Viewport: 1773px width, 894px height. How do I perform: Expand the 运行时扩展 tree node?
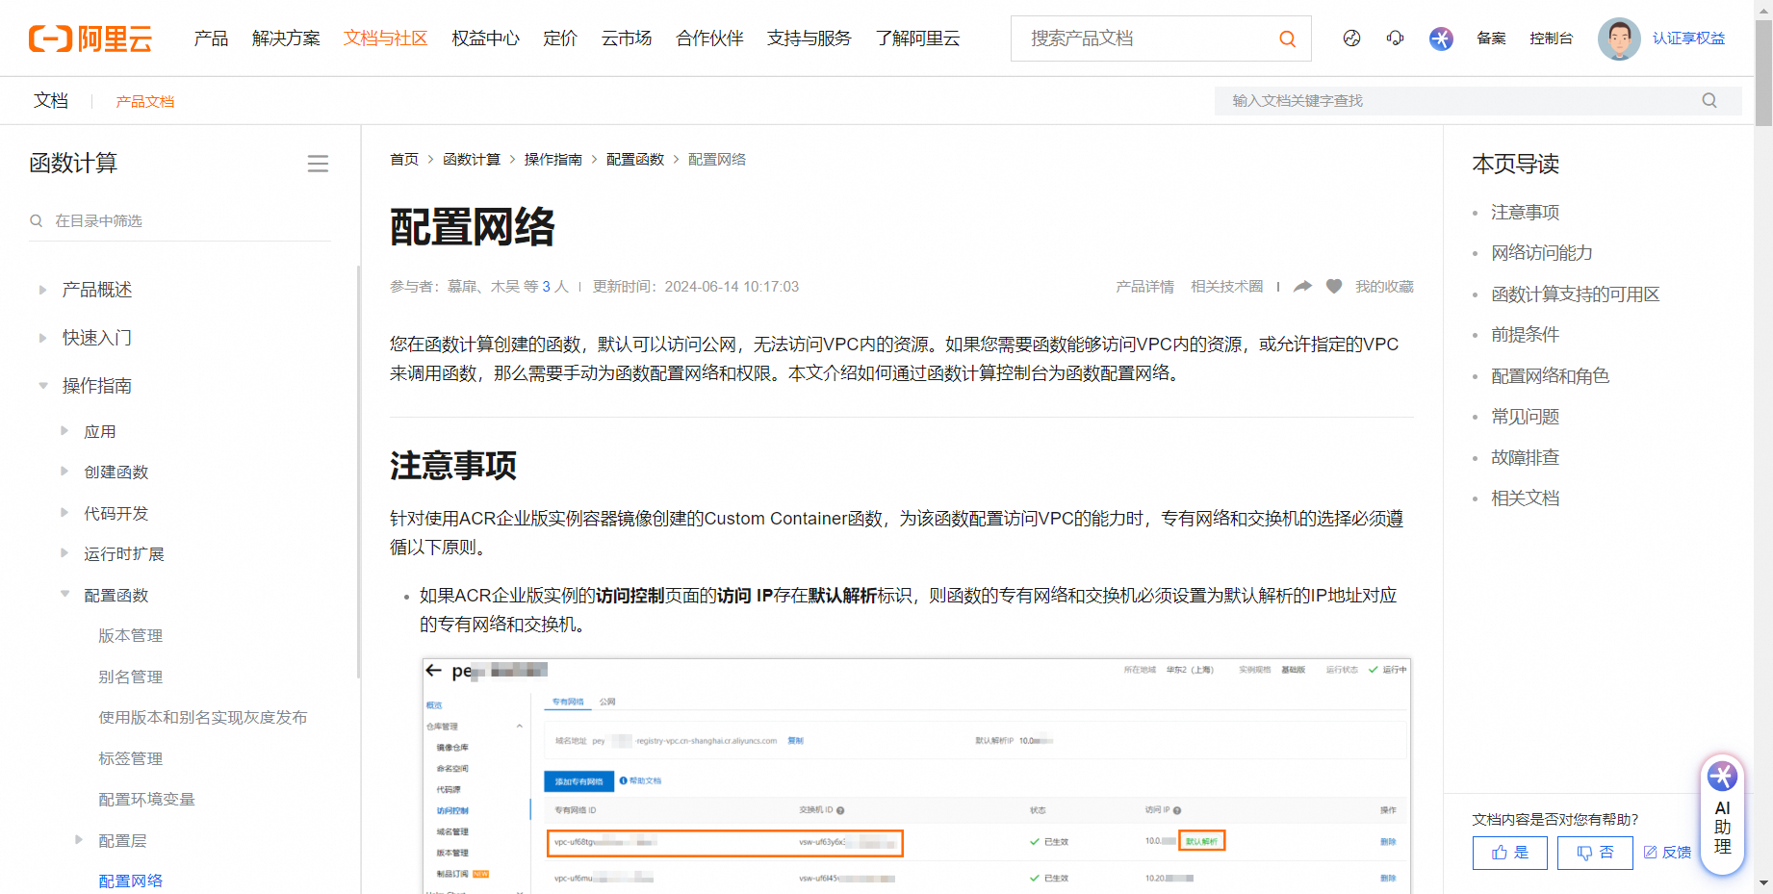64,553
